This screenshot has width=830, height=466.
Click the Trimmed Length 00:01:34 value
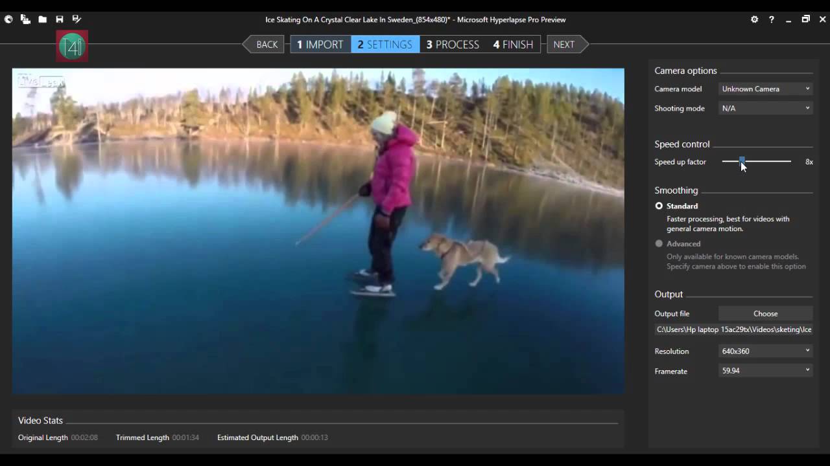click(x=185, y=438)
